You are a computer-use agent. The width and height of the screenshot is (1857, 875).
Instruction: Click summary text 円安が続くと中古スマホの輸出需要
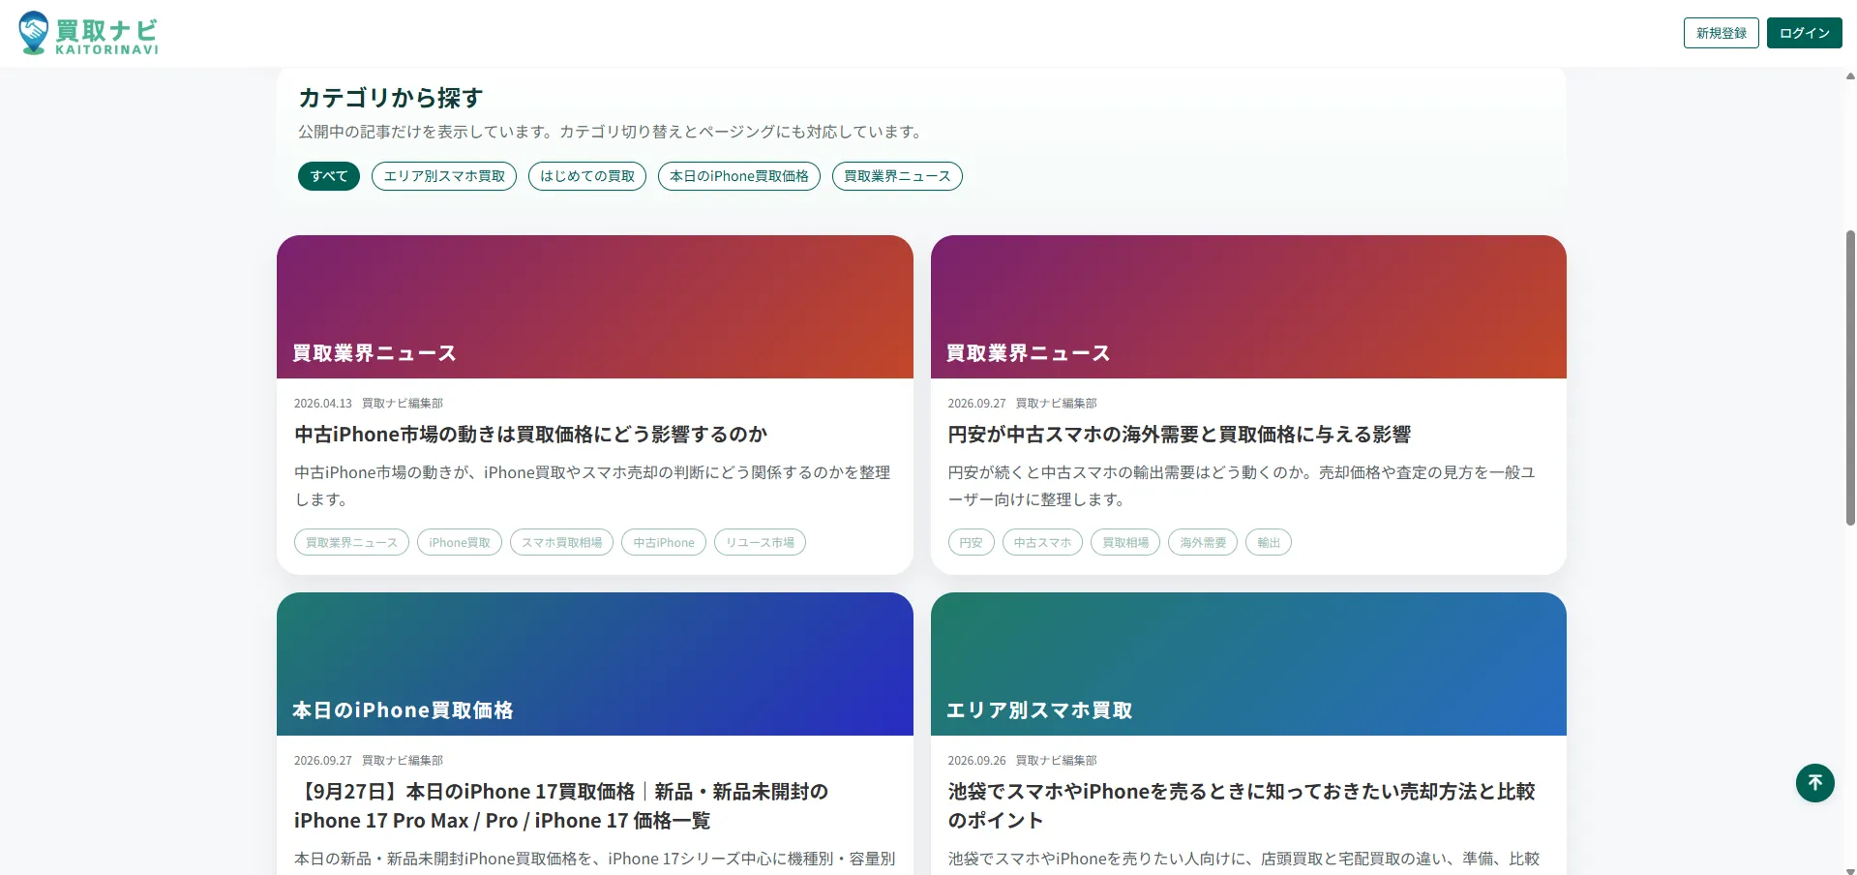coord(1242,486)
